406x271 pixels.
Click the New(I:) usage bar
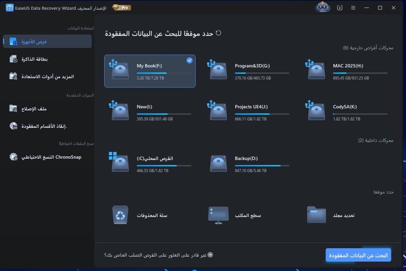tap(164, 114)
